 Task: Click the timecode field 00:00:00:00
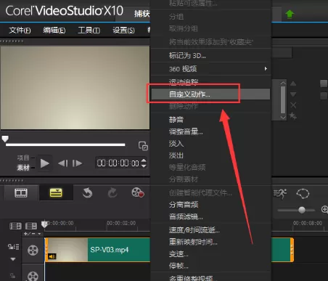pyautogui.click(x=118, y=163)
